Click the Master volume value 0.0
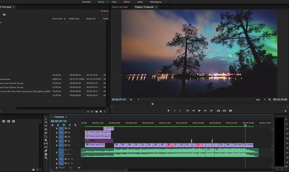The image size is (289, 172). point(71,168)
